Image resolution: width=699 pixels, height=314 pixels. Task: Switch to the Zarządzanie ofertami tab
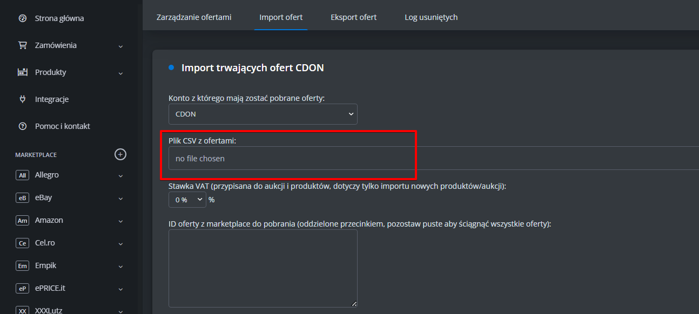click(x=194, y=17)
